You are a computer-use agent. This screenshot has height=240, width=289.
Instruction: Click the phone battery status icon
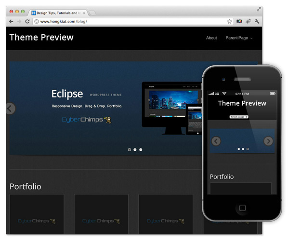coord(273,94)
